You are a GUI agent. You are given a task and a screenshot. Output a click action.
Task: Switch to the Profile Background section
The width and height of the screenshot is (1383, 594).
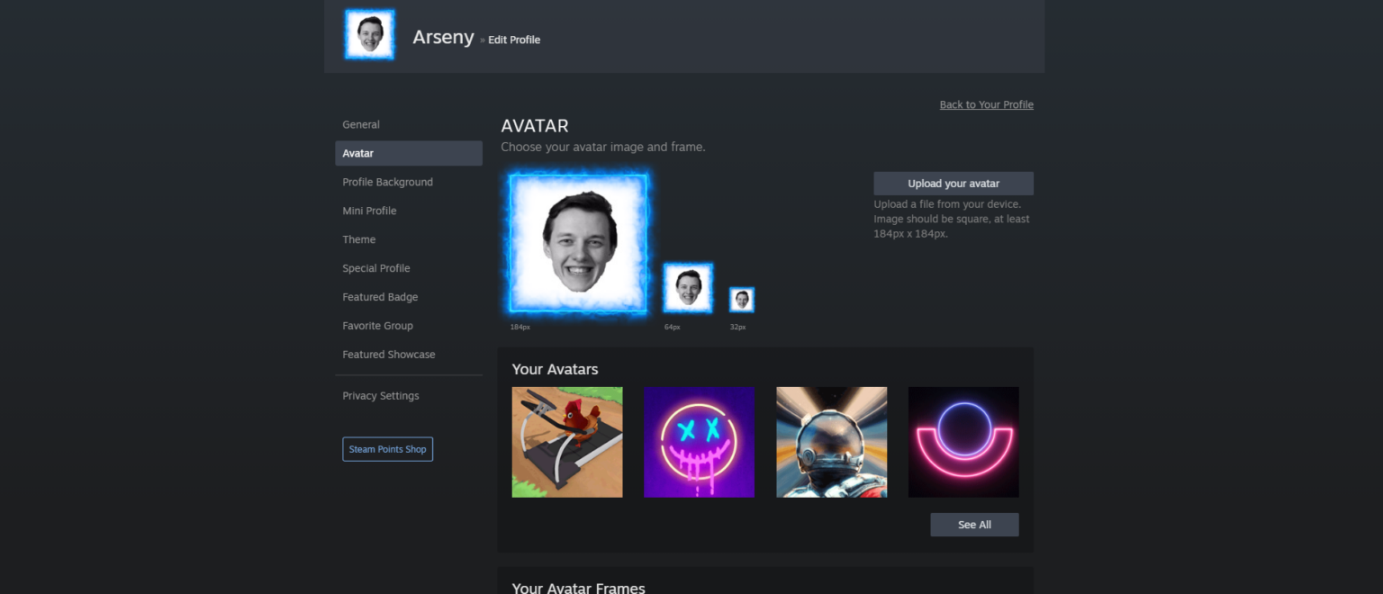pos(387,182)
